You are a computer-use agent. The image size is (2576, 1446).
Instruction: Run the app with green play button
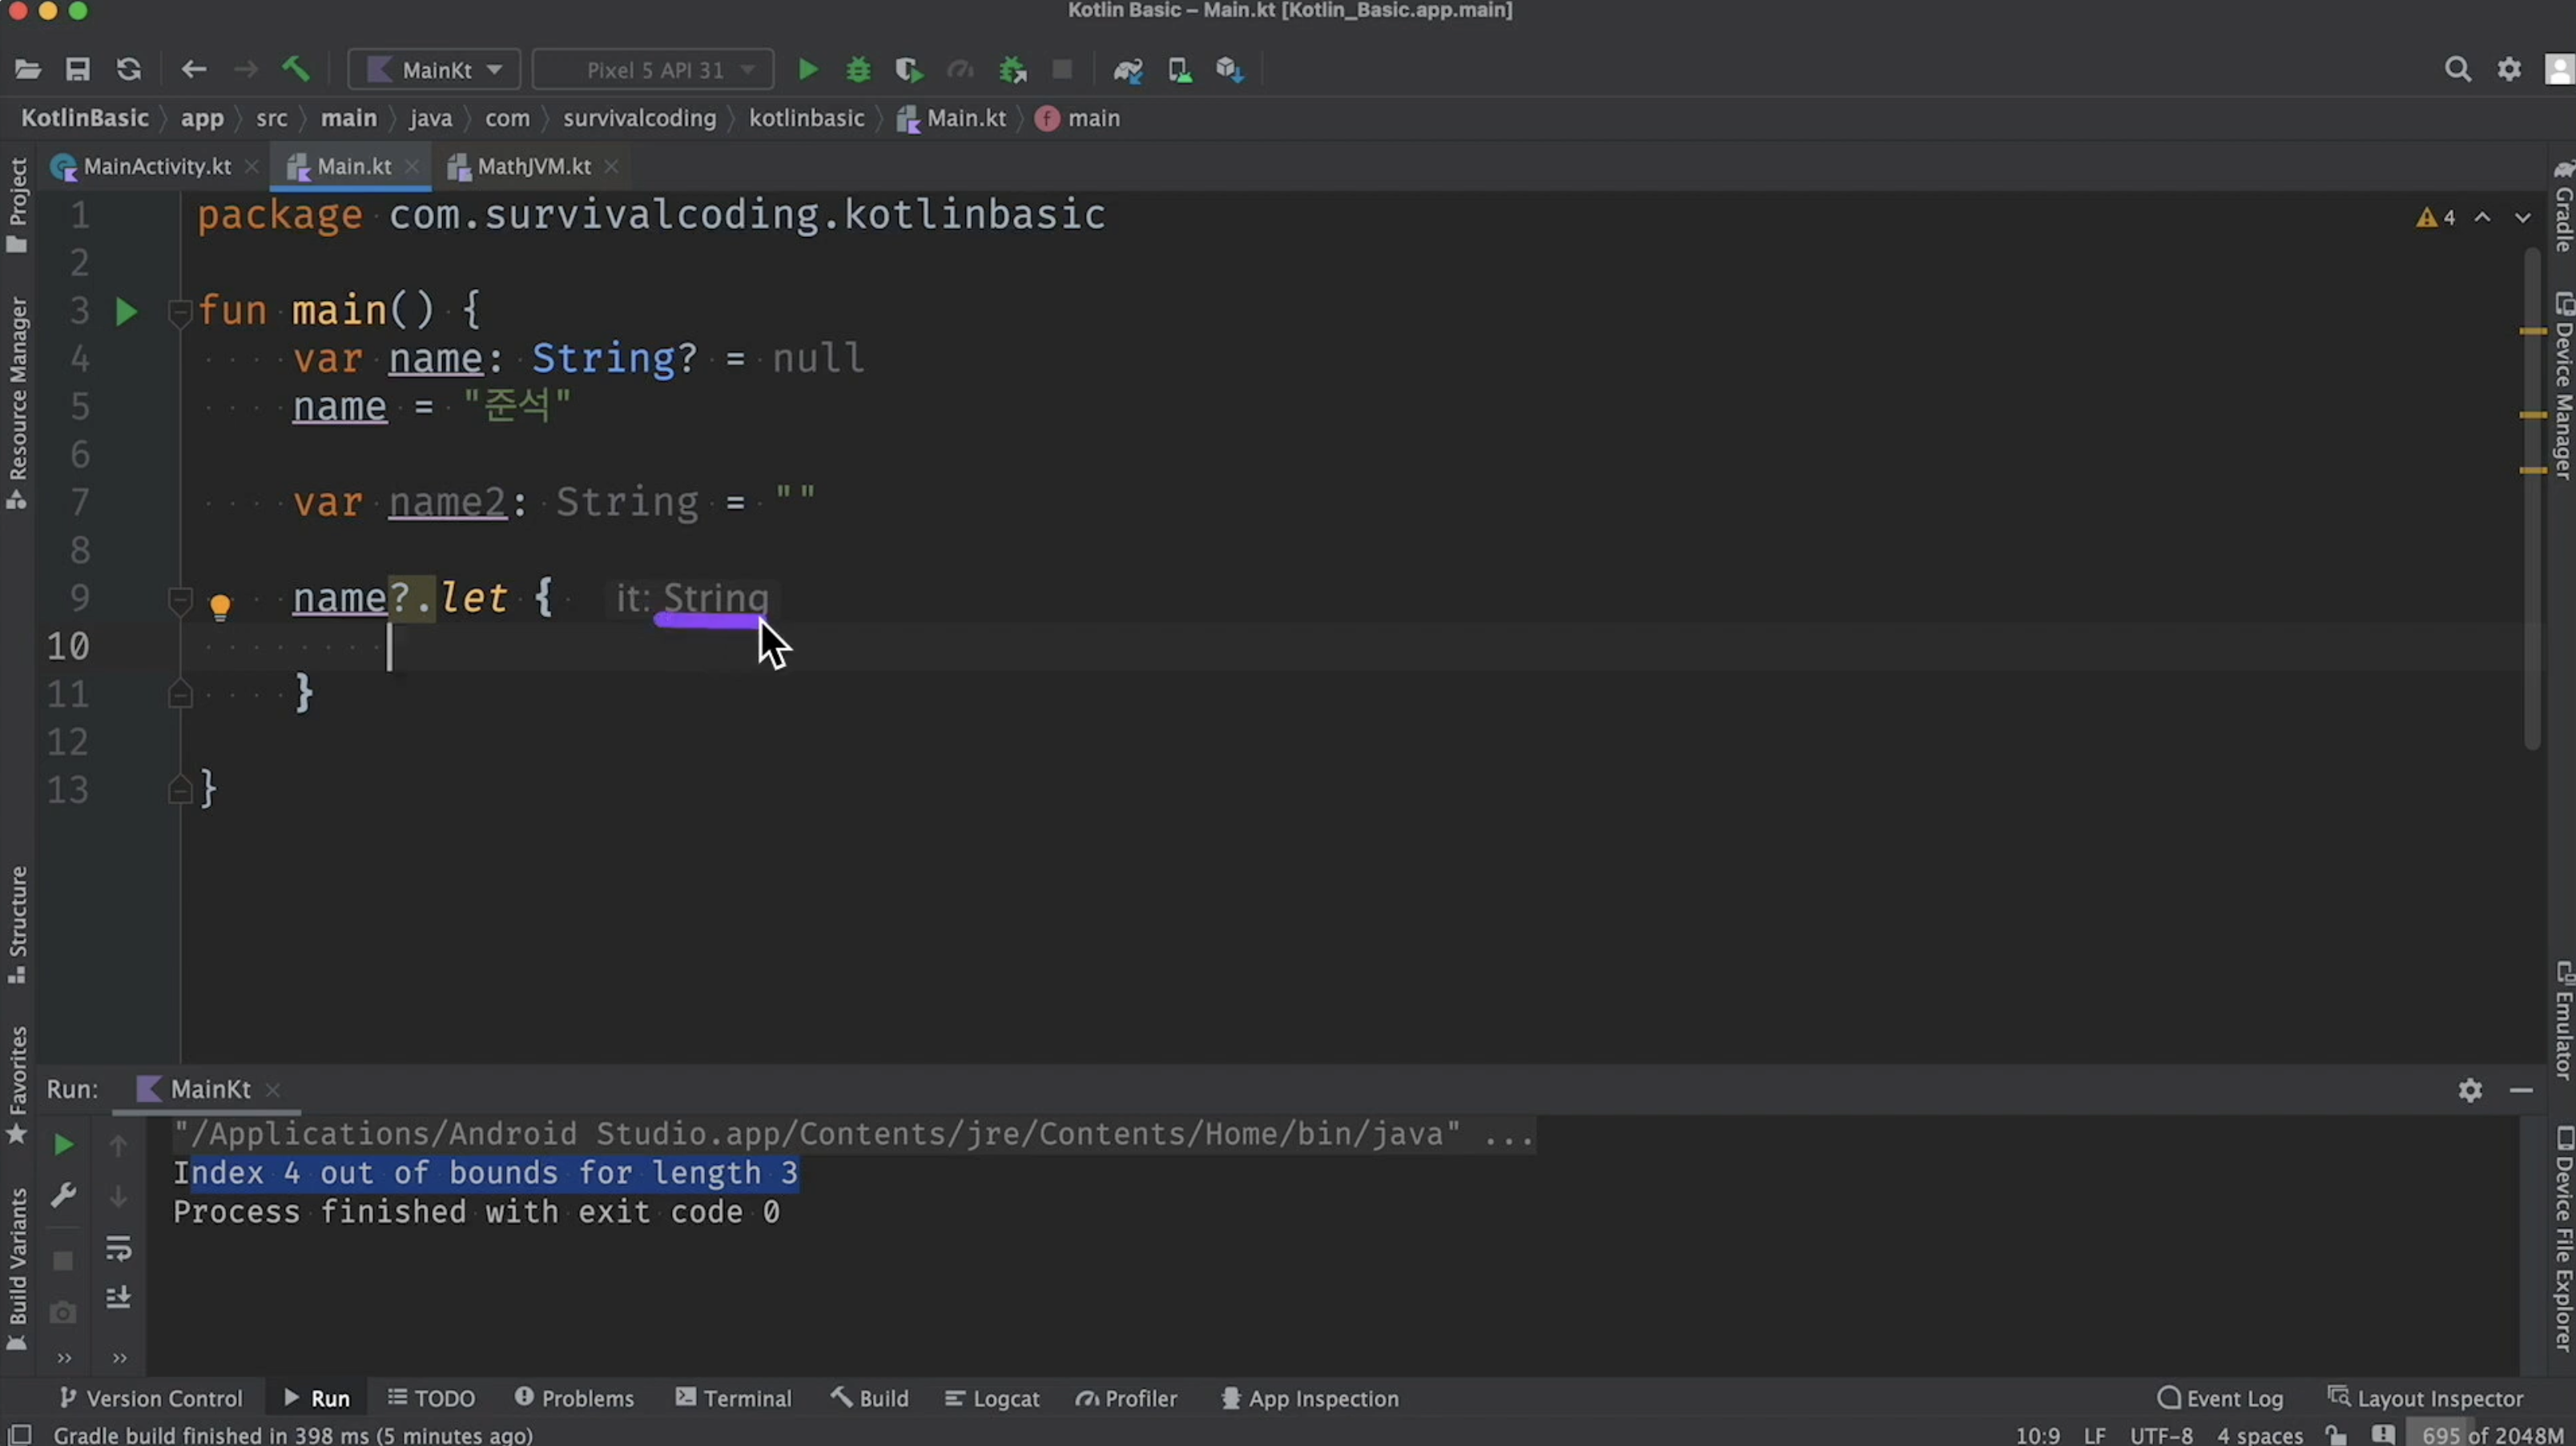tap(808, 70)
